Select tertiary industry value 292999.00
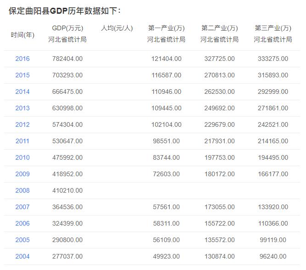The width and height of the screenshot is (306, 270). point(273,92)
